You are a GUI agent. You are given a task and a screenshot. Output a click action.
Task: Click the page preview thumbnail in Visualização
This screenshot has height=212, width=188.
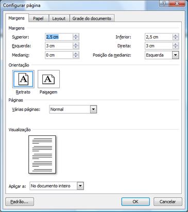coord(42,154)
